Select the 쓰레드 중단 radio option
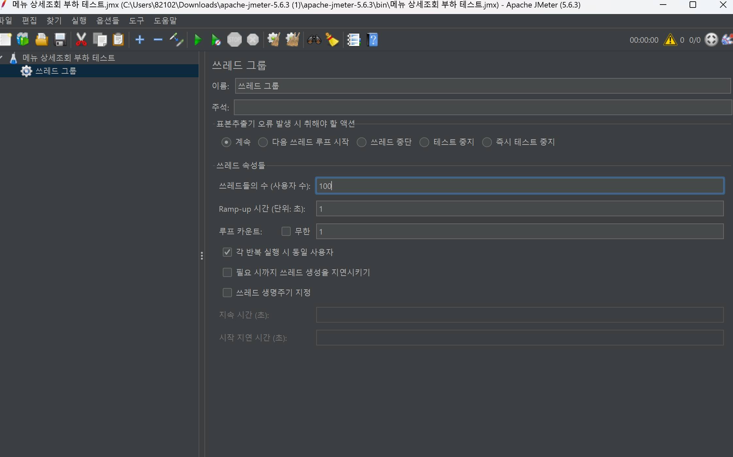The image size is (733, 457). (x=362, y=142)
